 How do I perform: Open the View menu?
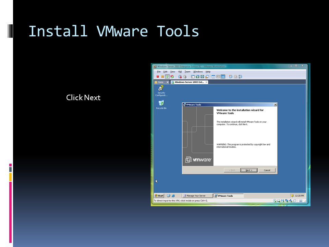coord(172,72)
